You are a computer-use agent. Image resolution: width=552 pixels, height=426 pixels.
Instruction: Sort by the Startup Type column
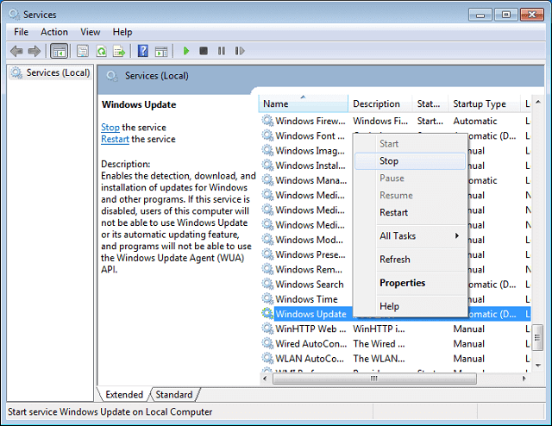pos(480,103)
